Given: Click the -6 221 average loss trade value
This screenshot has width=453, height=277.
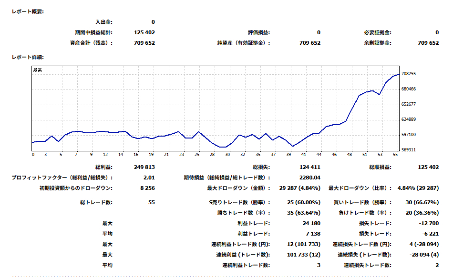Looking at the screenshot, I should tap(431, 234).
